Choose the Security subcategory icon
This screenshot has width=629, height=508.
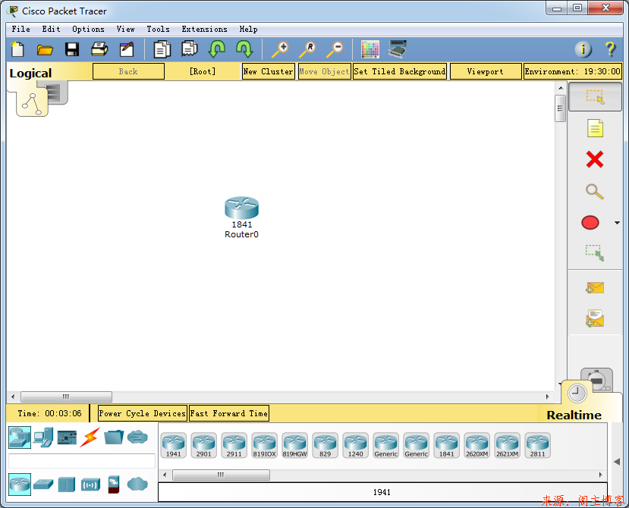114,484
